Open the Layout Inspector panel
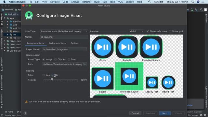The height and width of the screenshot is (117, 208). [x=195, y=112]
